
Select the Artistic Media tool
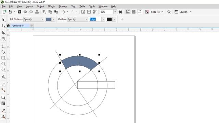click(x=3, y=52)
